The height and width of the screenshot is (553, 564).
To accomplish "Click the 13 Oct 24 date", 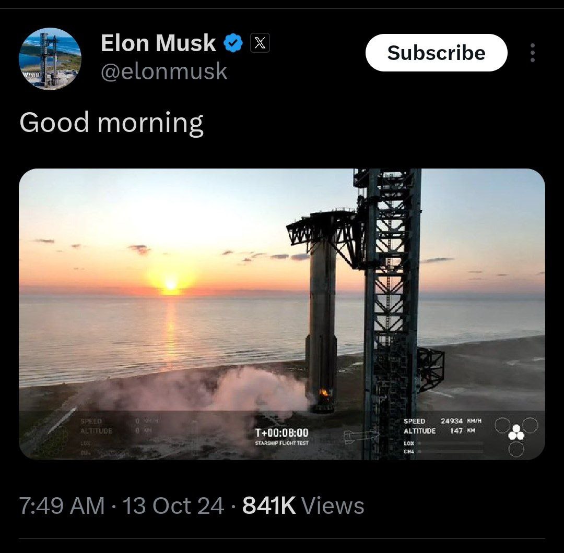I will pyautogui.click(x=173, y=506).
